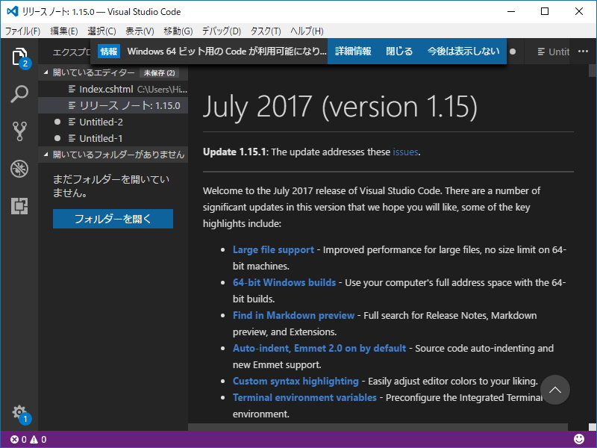Select リリース ノート: 1.15.0 in open editors
This screenshot has width=597, height=448.
(113, 105)
